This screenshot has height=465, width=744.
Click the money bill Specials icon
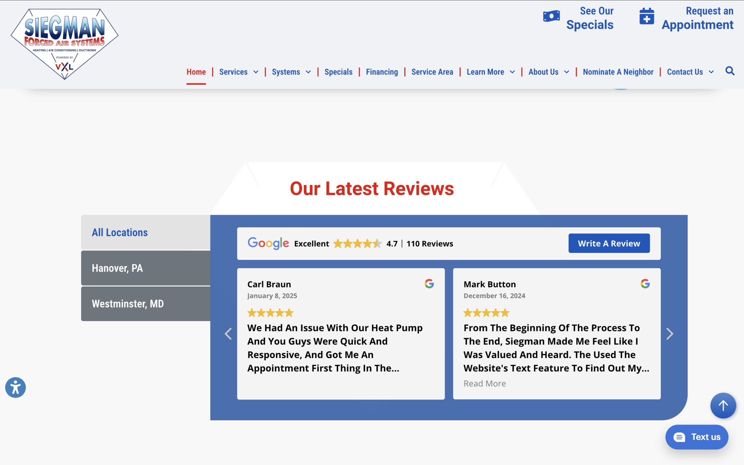(x=551, y=16)
